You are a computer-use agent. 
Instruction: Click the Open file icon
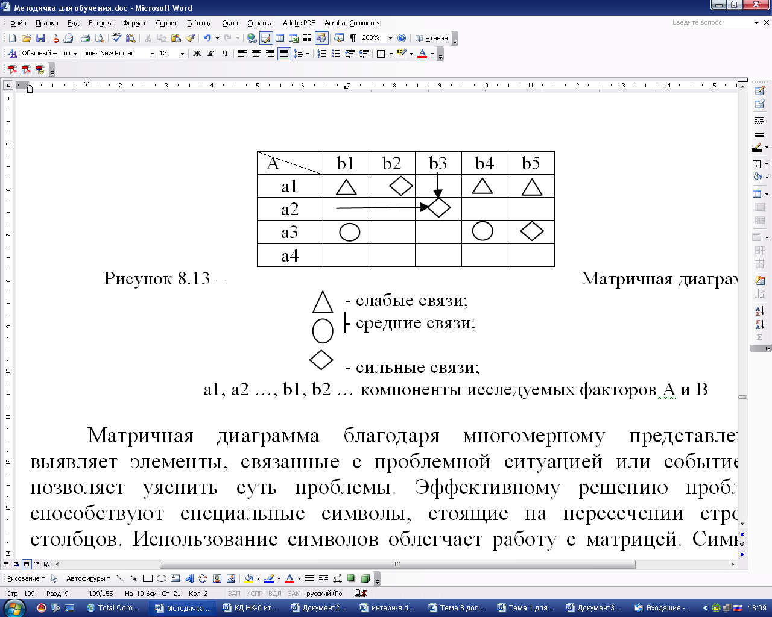point(26,38)
